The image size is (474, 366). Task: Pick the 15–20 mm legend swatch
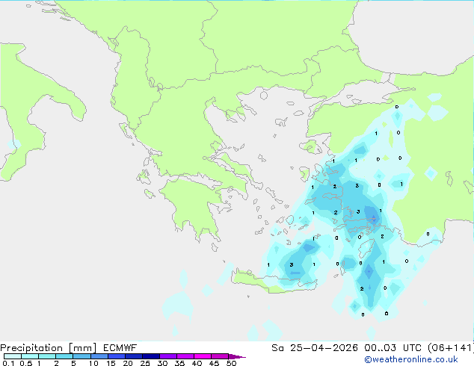(117, 356)
